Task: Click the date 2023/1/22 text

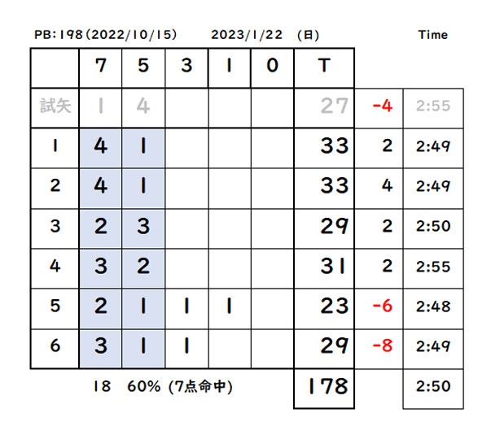Action: coord(247,34)
